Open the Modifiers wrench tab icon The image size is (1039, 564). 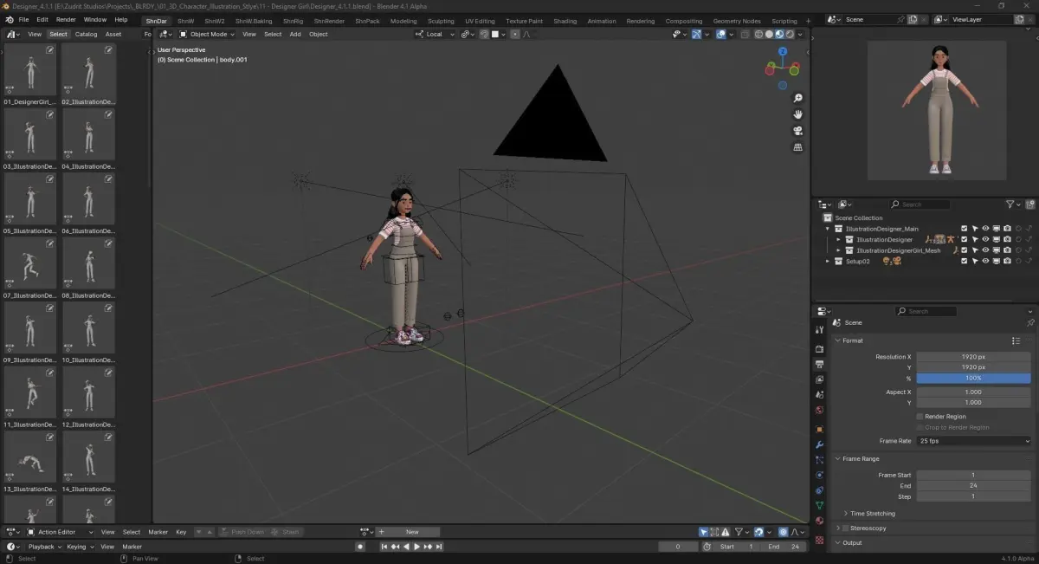click(x=820, y=444)
